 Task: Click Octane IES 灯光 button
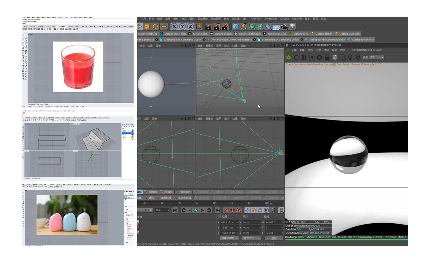coord(275,34)
